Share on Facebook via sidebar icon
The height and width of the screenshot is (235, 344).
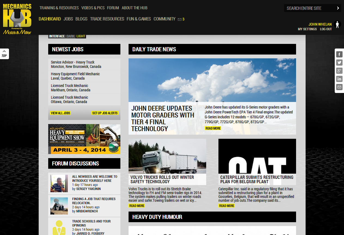click(339, 54)
